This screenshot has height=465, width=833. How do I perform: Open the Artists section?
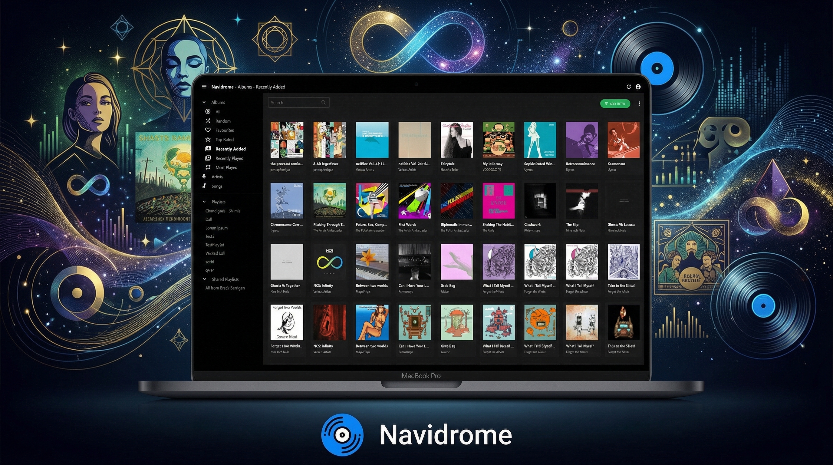(217, 177)
